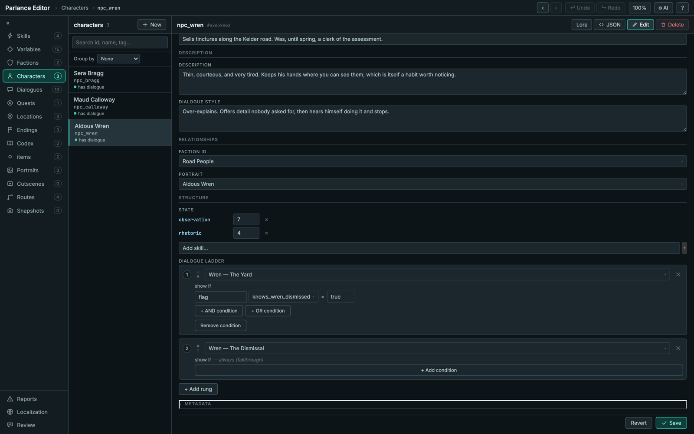Open the rung 2 dialogue dropdown Wren — The Dismissal
This screenshot has width=694, height=434.
tap(437, 349)
